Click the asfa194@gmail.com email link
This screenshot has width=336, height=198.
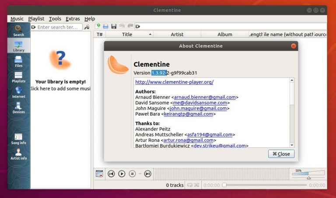tap(210, 135)
